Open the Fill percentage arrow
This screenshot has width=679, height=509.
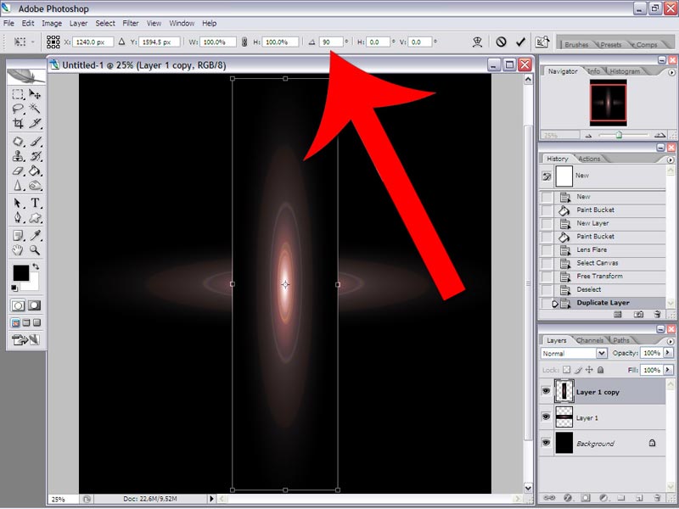(x=668, y=370)
